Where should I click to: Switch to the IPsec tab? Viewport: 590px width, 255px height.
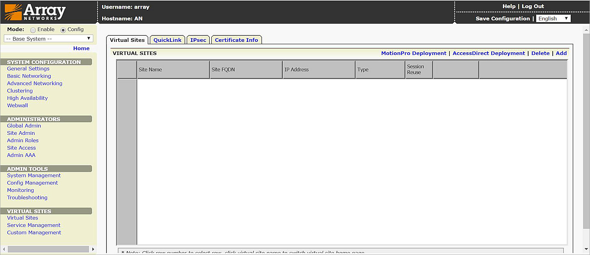pyautogui.click(x=198, y=40)
